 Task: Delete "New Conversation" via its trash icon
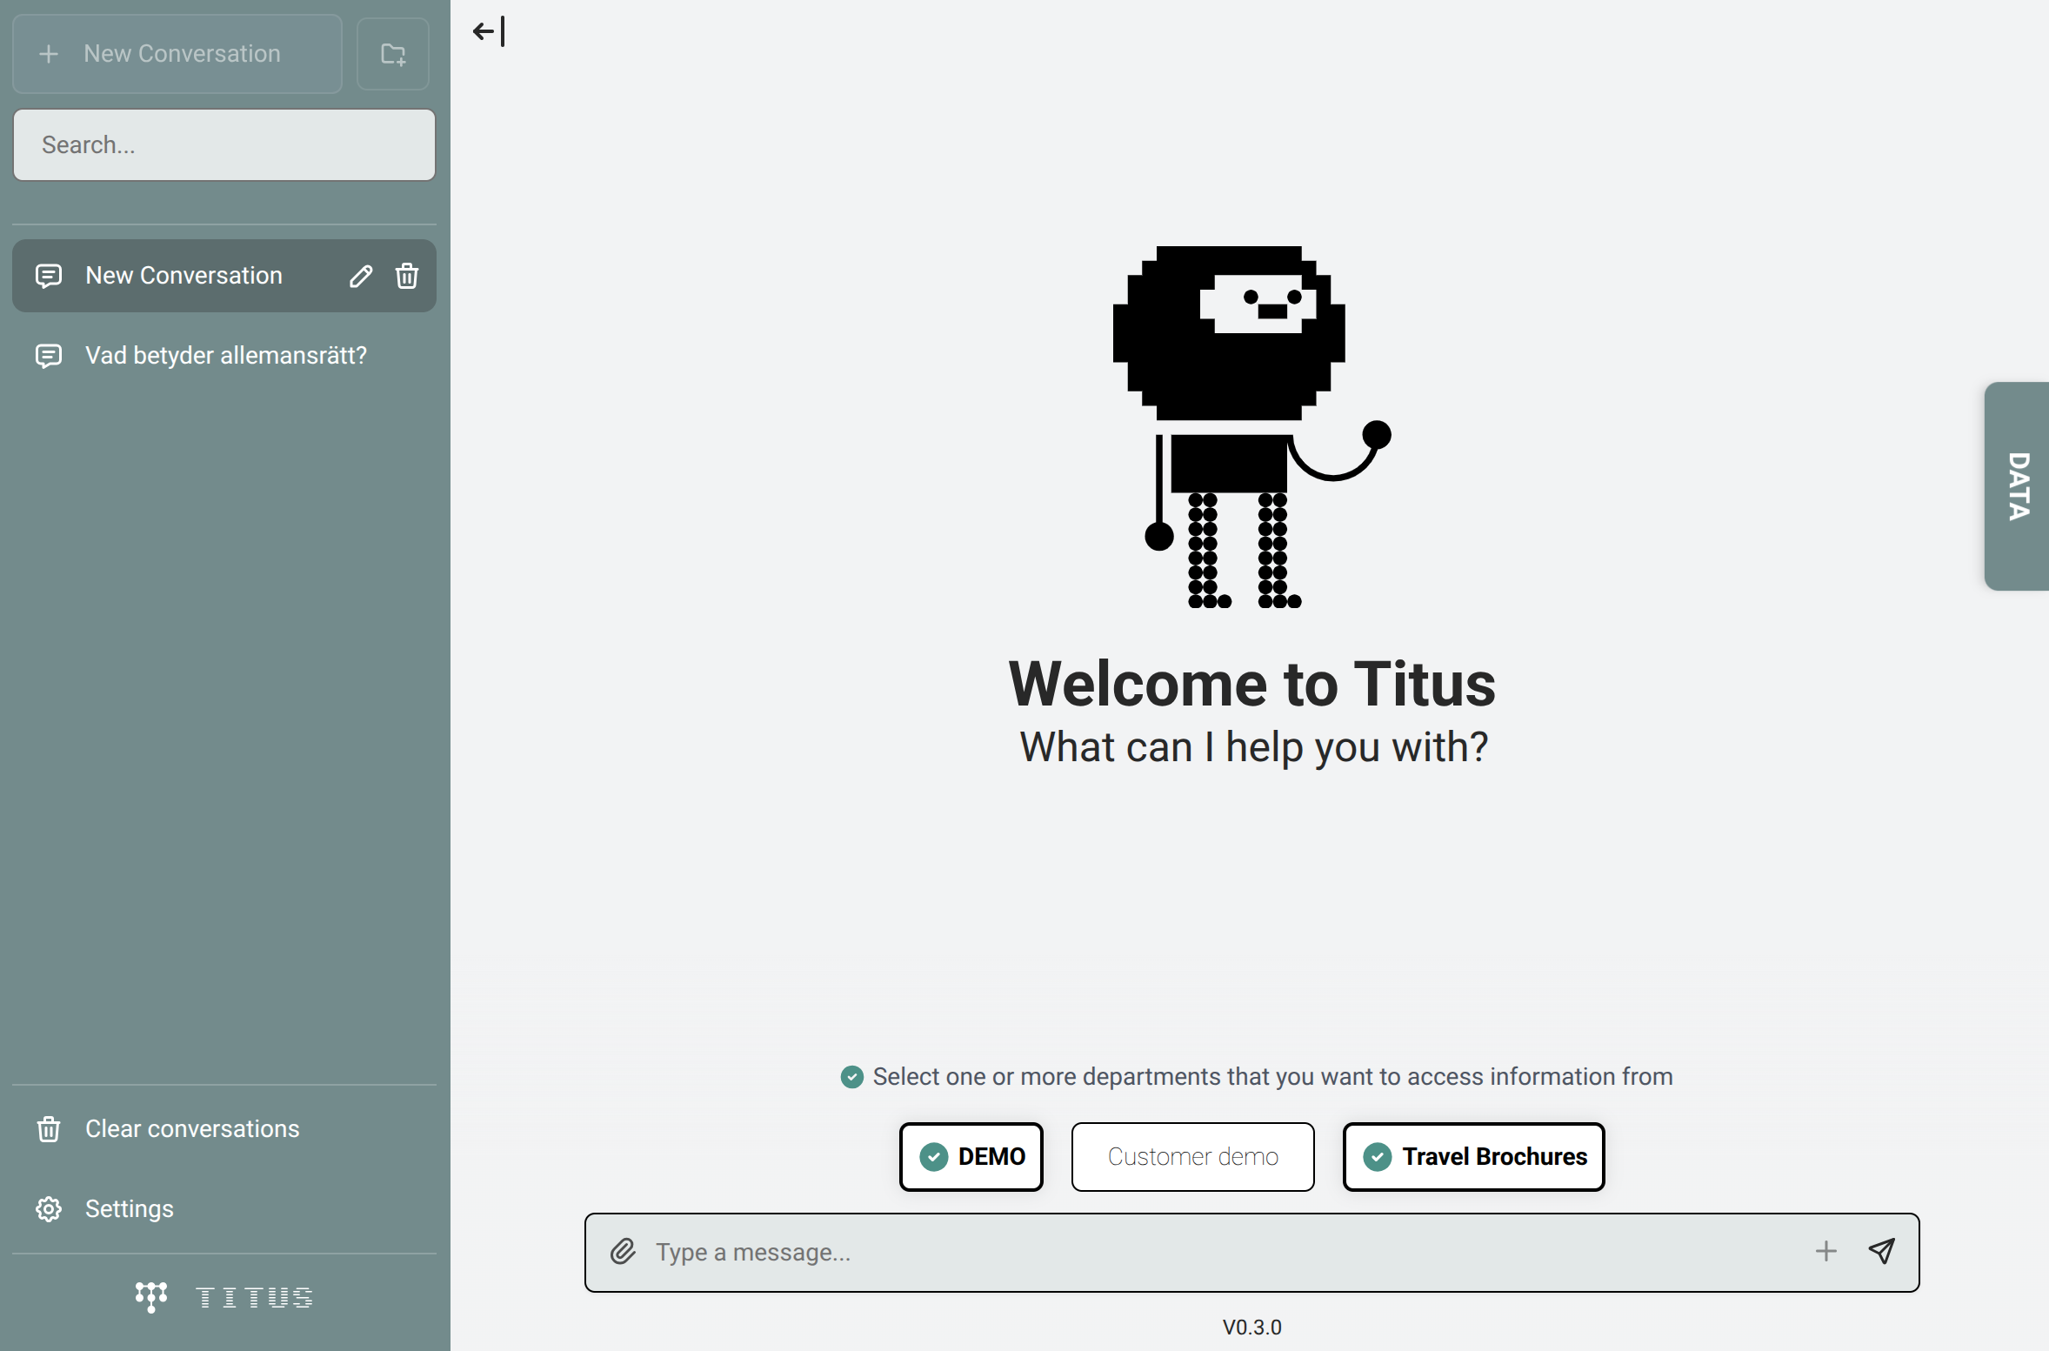click(406, 276)
